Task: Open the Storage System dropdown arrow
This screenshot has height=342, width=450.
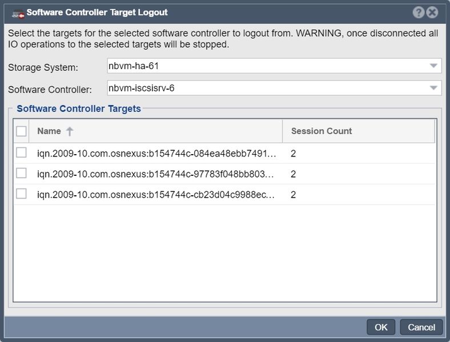Action: (x=433, y=66)
